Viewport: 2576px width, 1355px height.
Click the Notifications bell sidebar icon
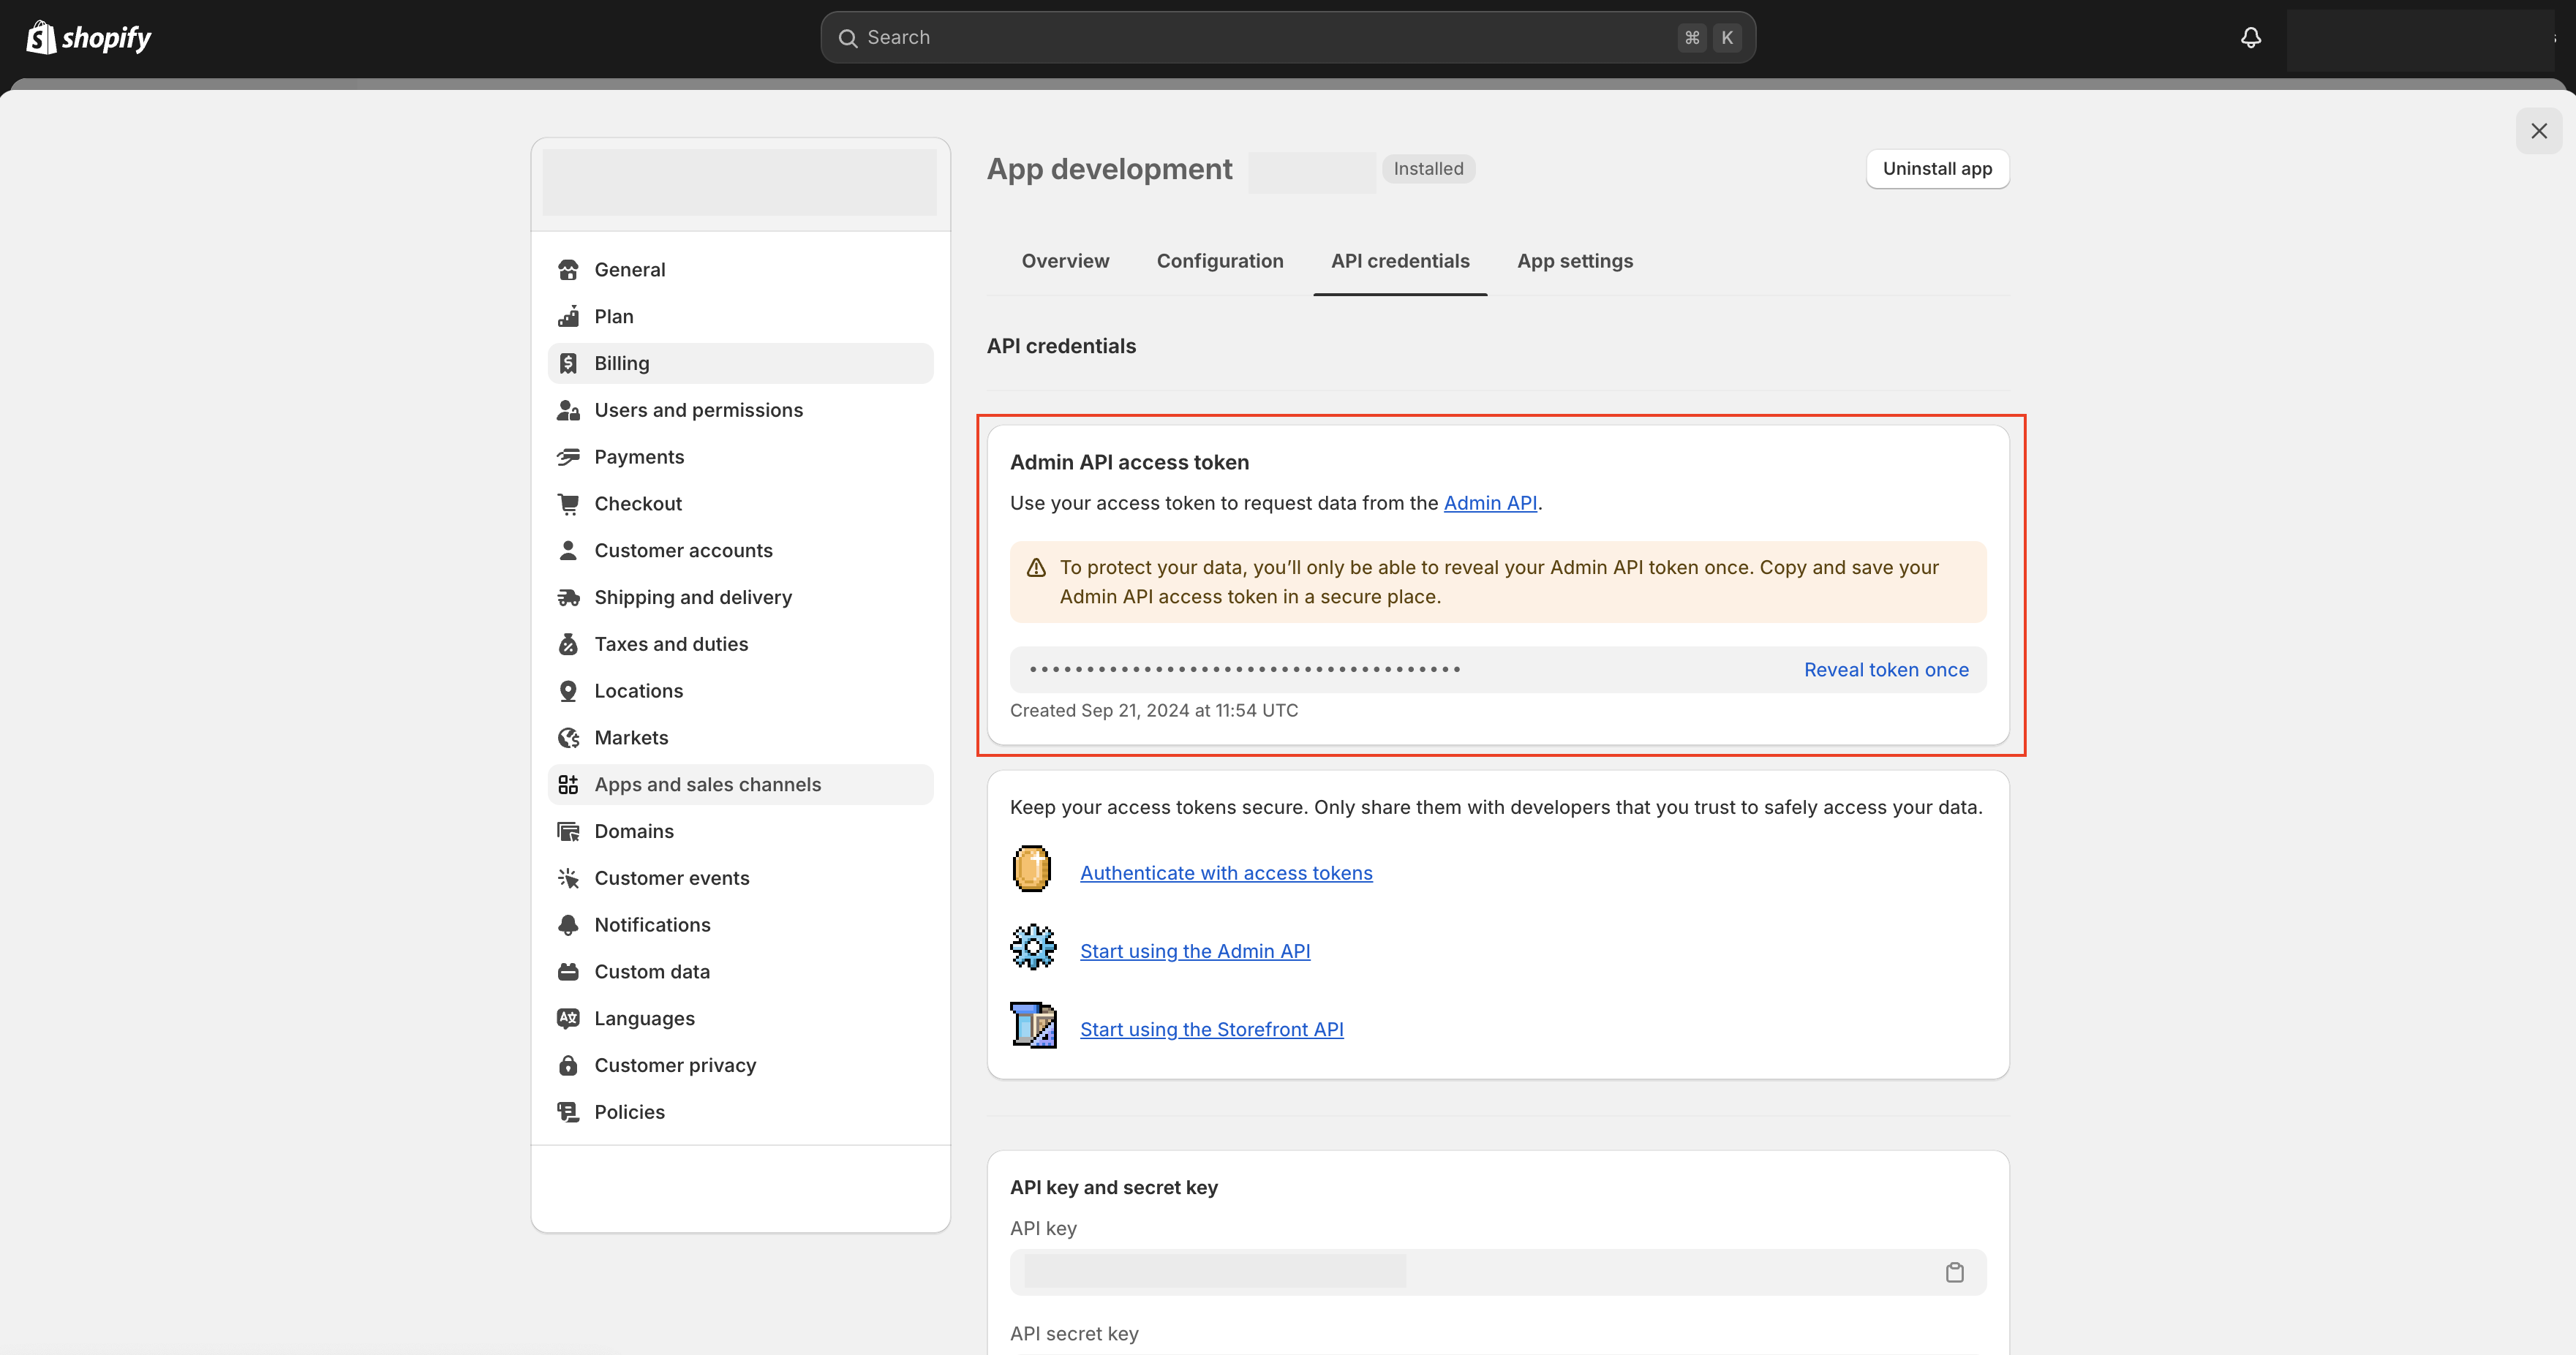click(x=568, y=925)
